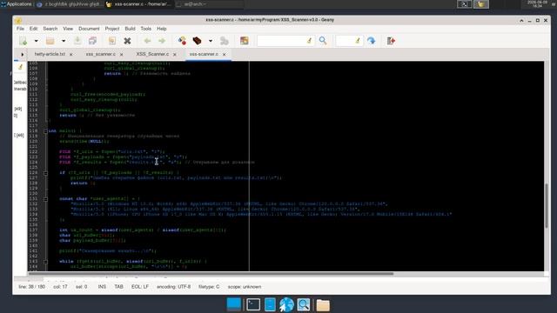The width and height of the screenshot is (557, 313).
Task: Save the current file via toolbar
Action: pos(77,41)
